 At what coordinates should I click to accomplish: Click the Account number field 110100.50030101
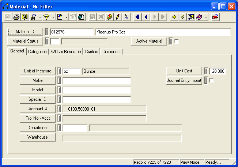(105, 109)
